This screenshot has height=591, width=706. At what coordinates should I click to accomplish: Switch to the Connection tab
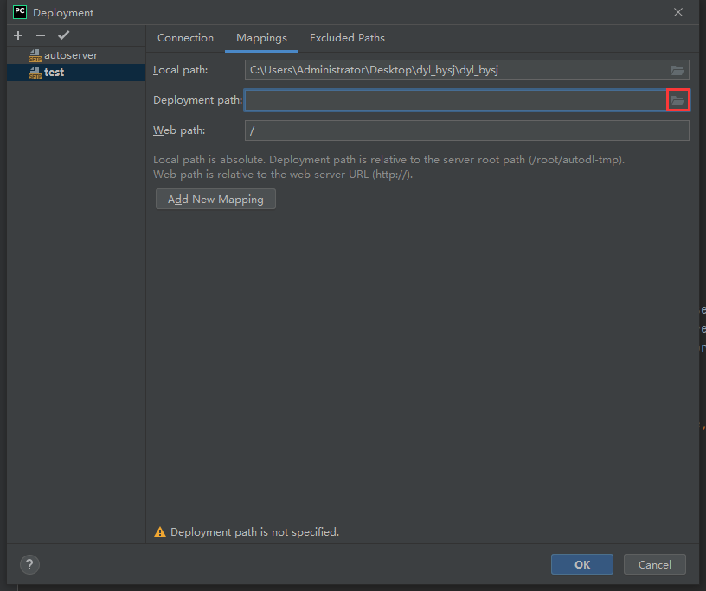(x=185, y=37)
